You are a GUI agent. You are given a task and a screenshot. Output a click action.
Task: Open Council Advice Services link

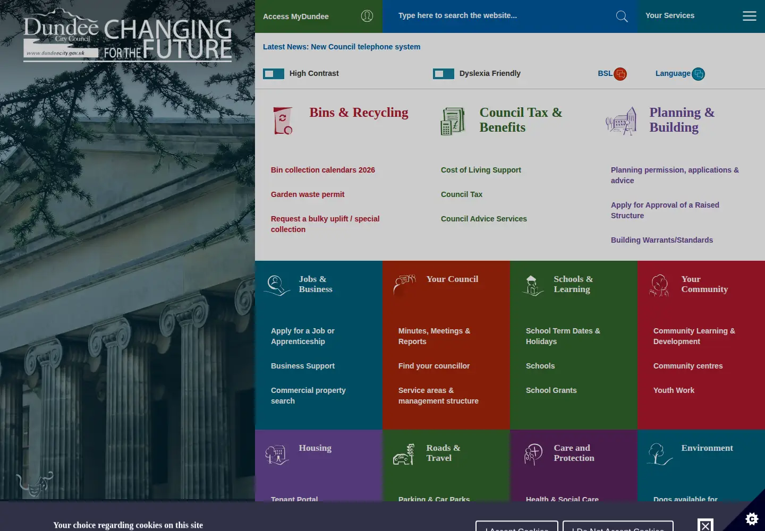point(484,219)
